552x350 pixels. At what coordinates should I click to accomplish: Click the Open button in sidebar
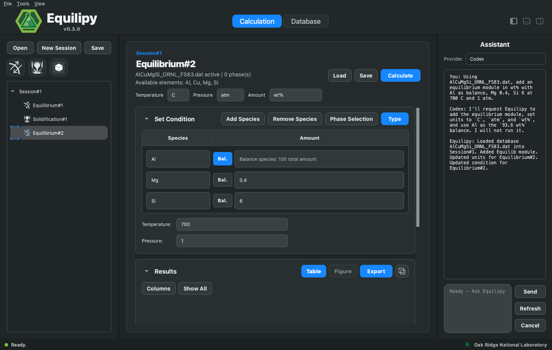[20, 48]
